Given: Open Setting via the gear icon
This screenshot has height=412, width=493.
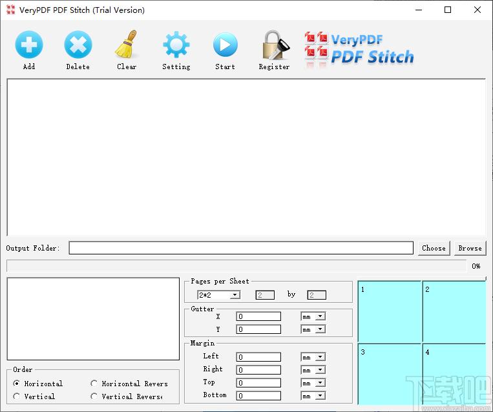Looking at the screenshot, I should coord(176,45).
